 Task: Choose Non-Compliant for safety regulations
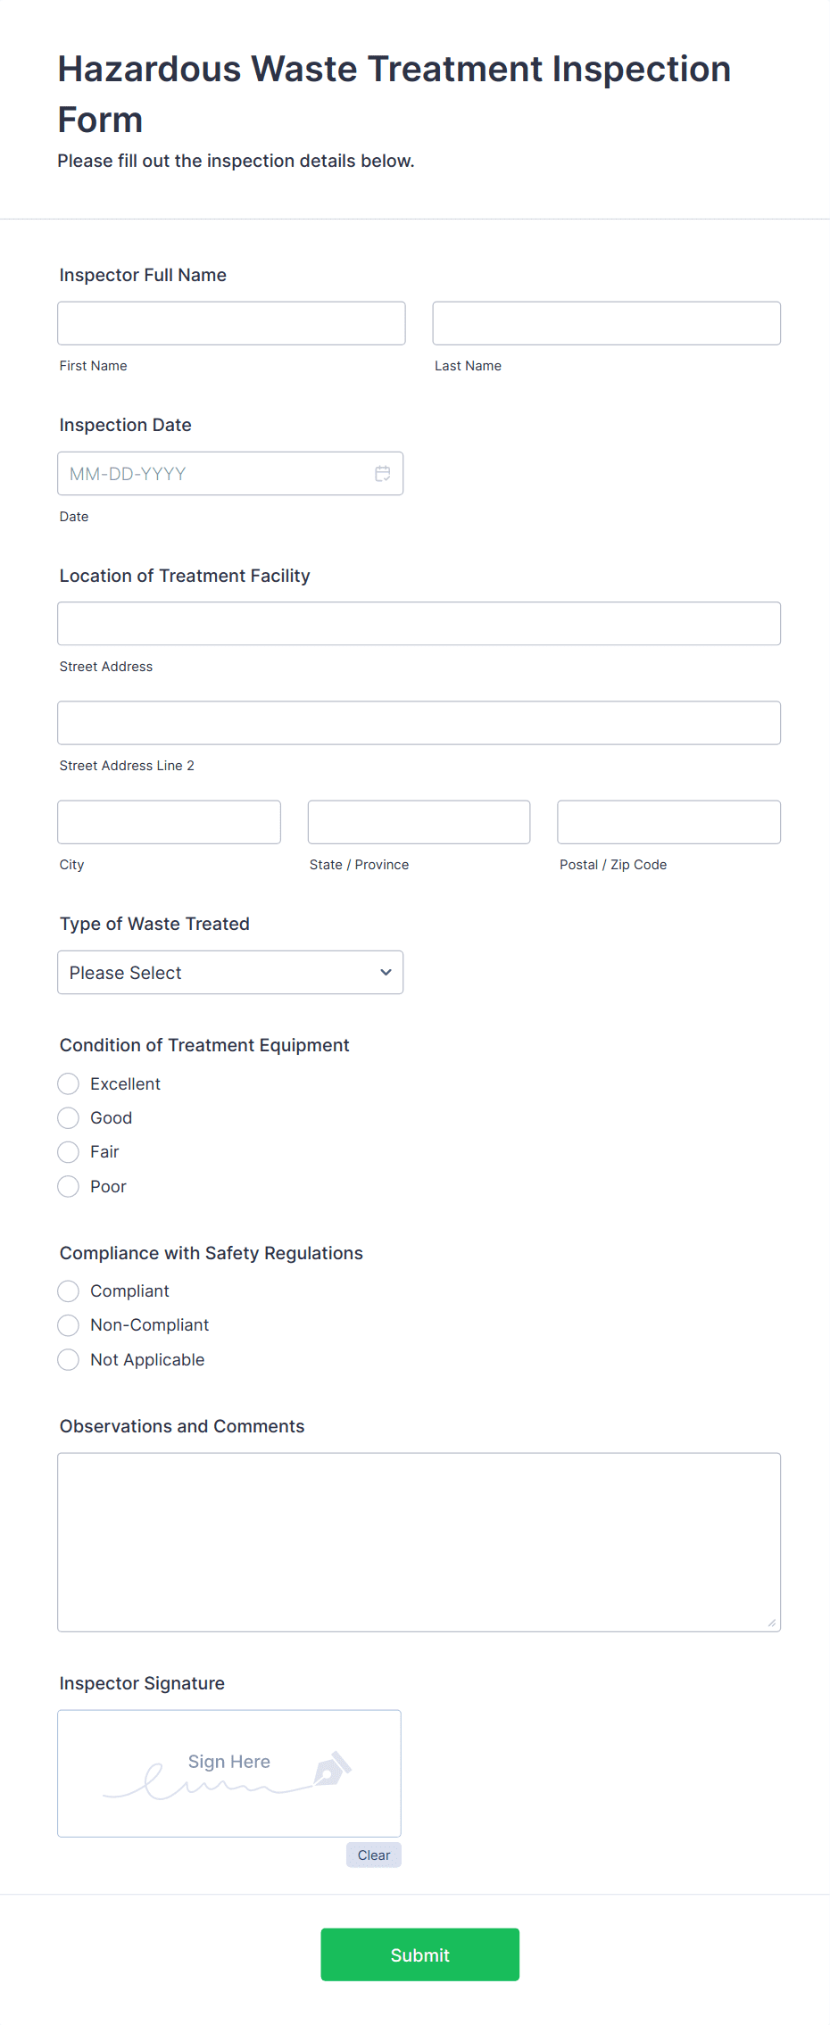[x=69, y=1325]
